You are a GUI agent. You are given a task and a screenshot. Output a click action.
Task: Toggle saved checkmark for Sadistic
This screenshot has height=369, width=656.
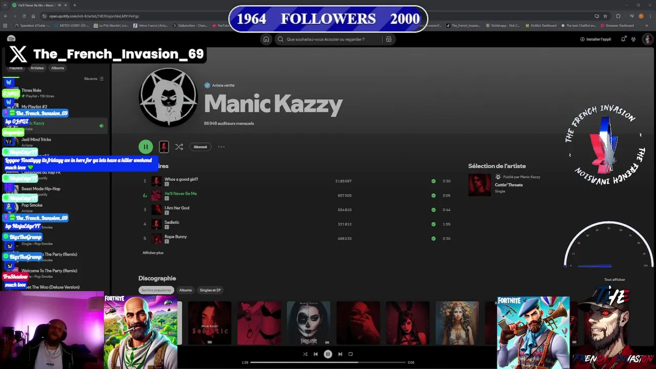(x=434, y=224)
